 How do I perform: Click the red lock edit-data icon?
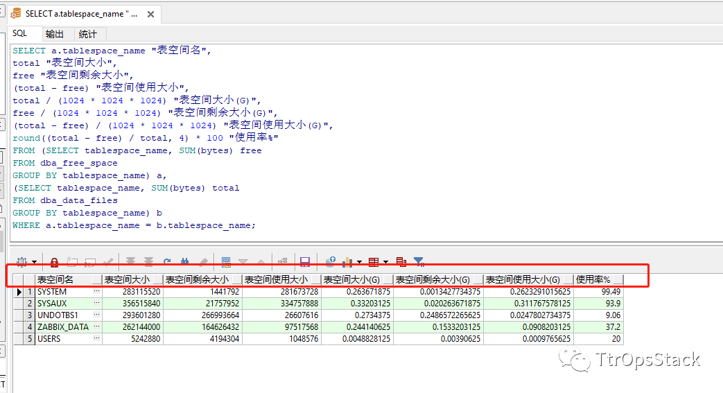point(54,263)
